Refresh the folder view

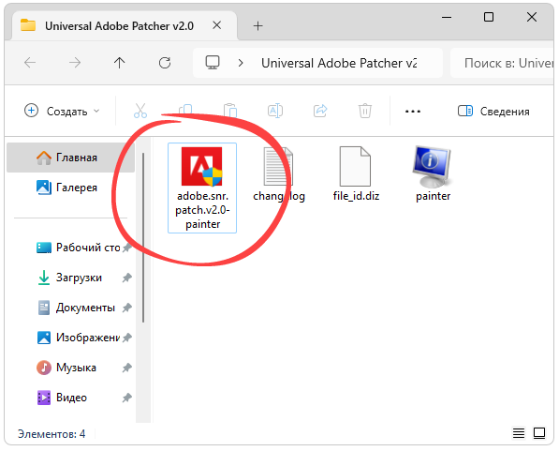(165, 63)
